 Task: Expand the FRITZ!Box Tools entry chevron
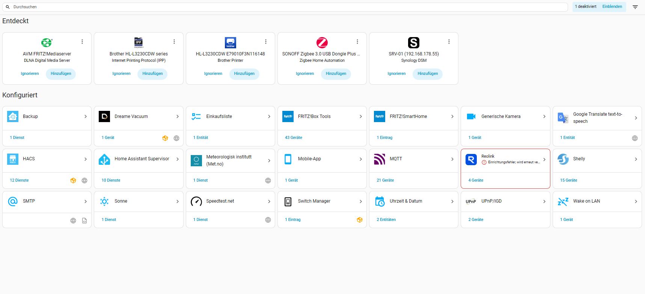click(360, 116)
